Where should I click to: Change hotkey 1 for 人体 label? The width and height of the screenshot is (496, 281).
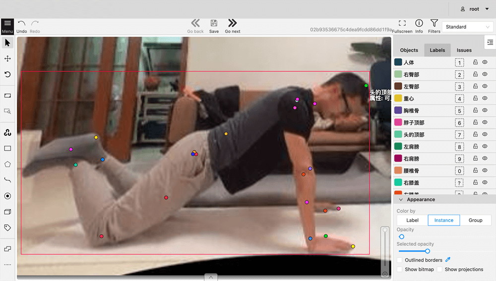click(x=459, y=63)
